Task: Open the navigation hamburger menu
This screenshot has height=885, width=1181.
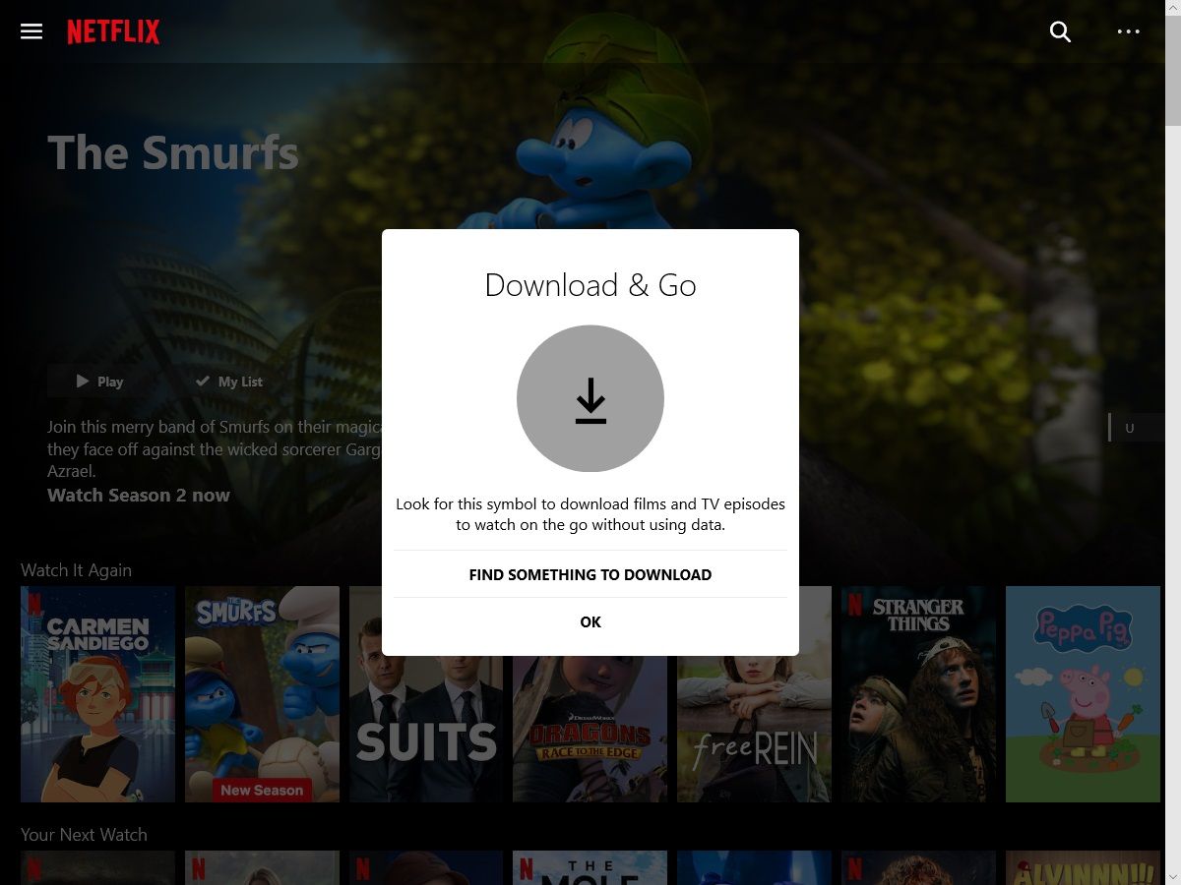Action: click(x=31, y=30)
